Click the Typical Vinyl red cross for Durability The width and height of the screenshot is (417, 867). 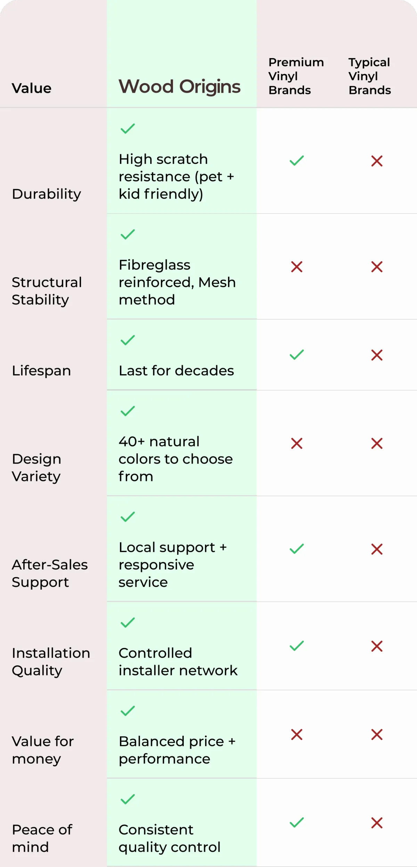[x=377, y=161]
